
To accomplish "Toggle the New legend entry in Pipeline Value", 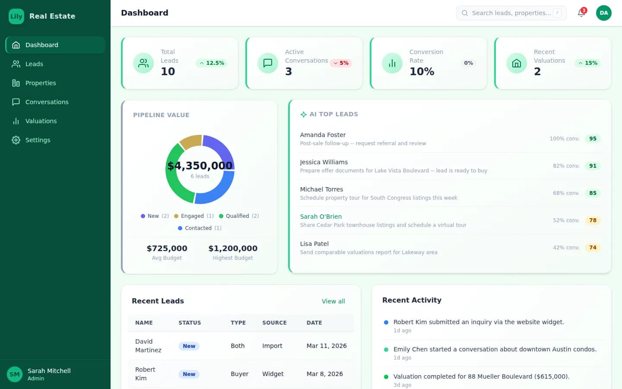I will [154, 216].
